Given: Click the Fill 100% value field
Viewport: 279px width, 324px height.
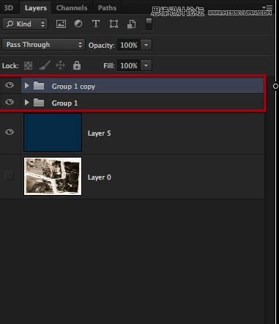Looking at the screenshot, I should (x=129, y=65).
